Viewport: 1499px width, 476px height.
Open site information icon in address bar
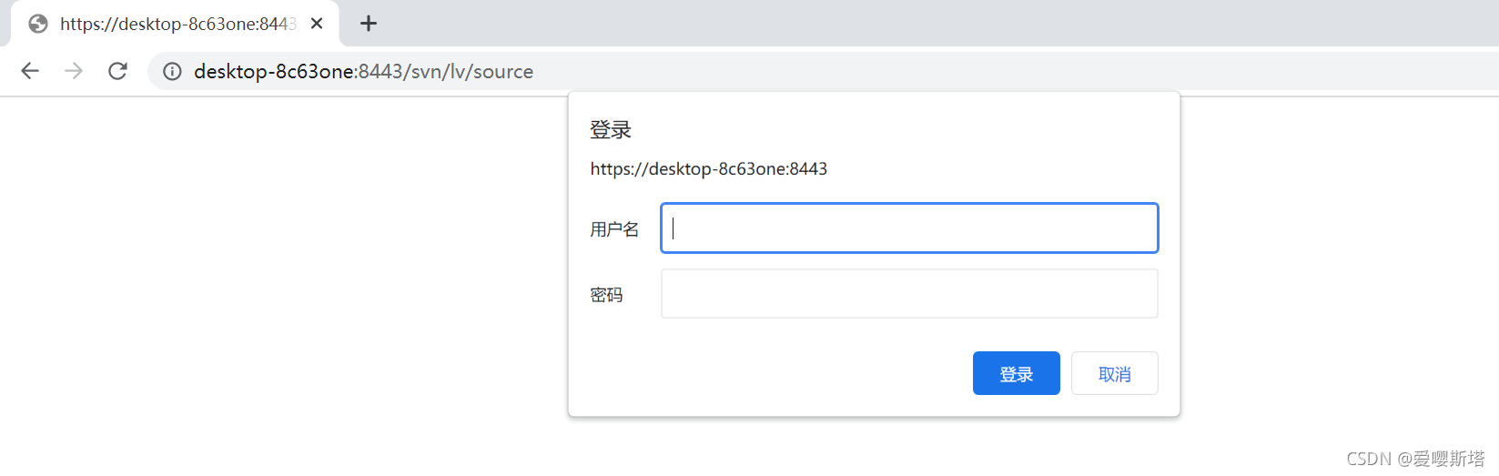pyautogui.click(x=172, y=71)
